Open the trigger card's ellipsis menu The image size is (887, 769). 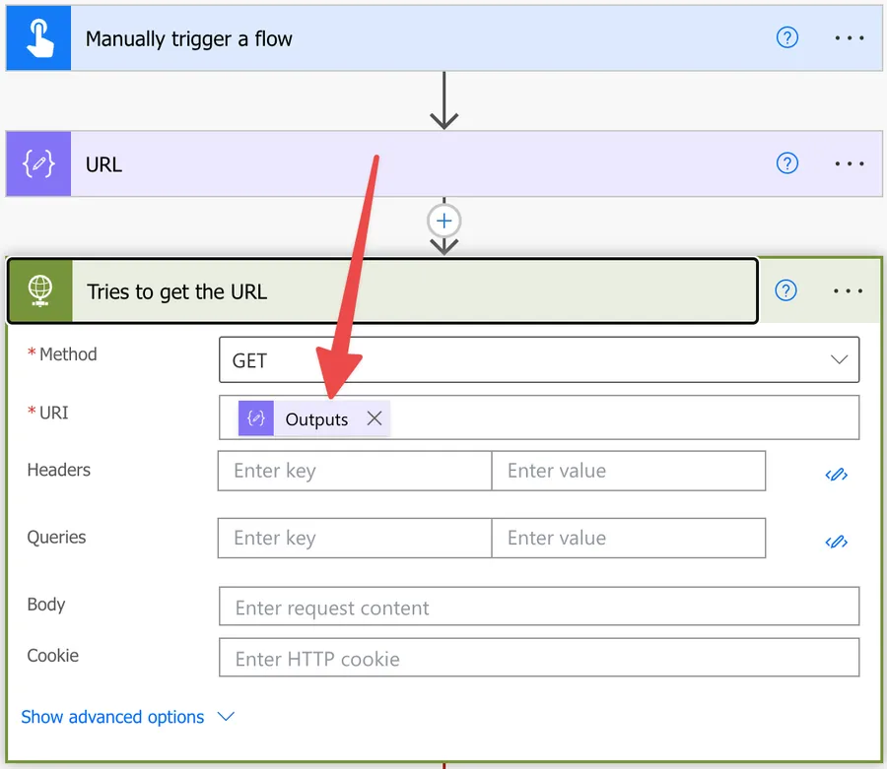click(849, 37)
